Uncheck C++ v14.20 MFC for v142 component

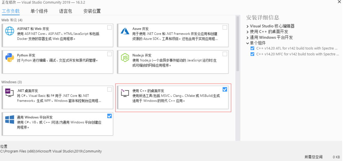tap(252, 54)
